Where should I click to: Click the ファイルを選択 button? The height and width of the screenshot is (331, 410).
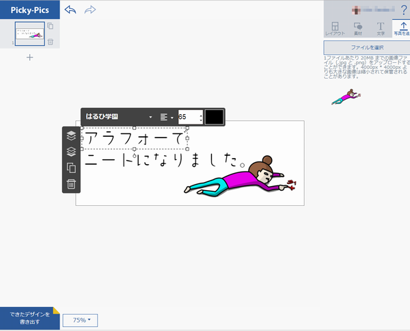(367, 48)
